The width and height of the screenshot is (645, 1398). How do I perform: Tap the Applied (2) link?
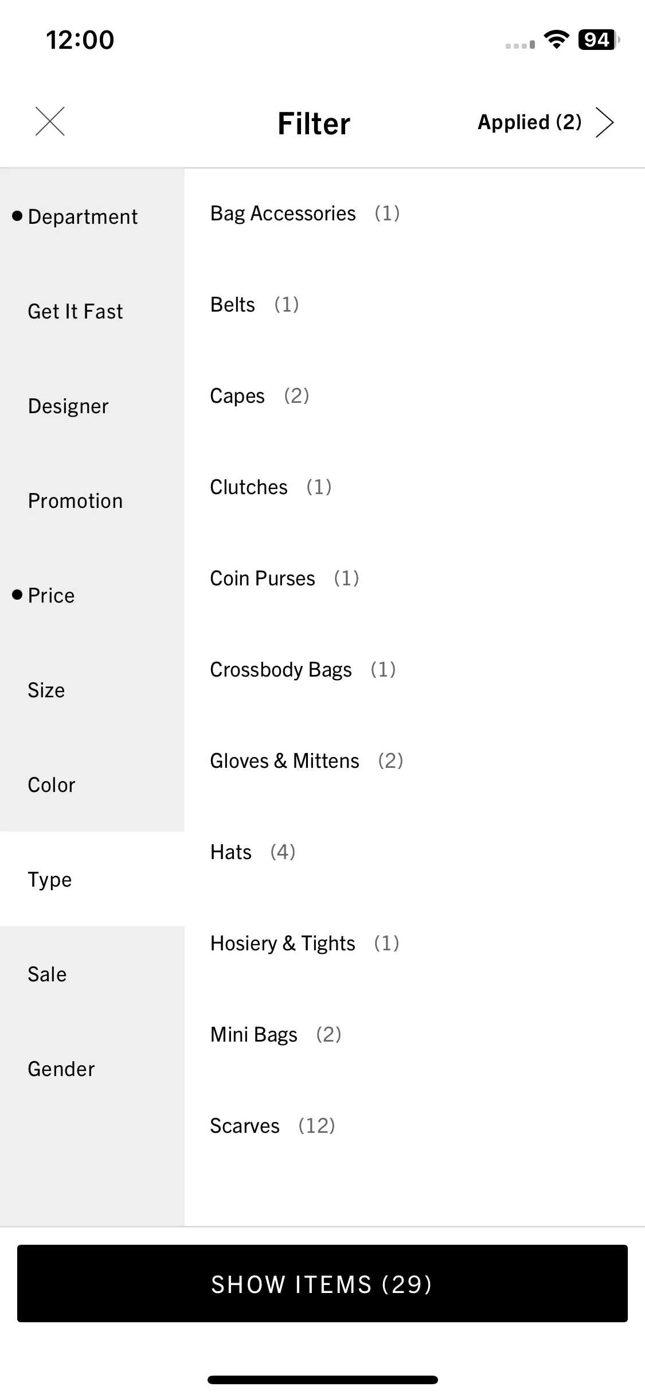[529, 122]
